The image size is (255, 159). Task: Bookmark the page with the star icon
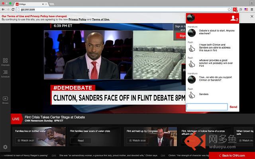point(229,10)
